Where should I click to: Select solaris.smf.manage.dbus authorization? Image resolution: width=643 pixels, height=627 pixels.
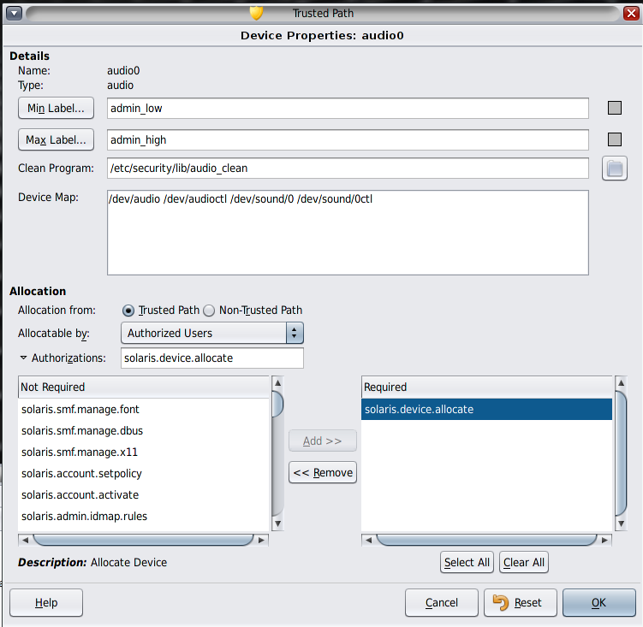144,431
